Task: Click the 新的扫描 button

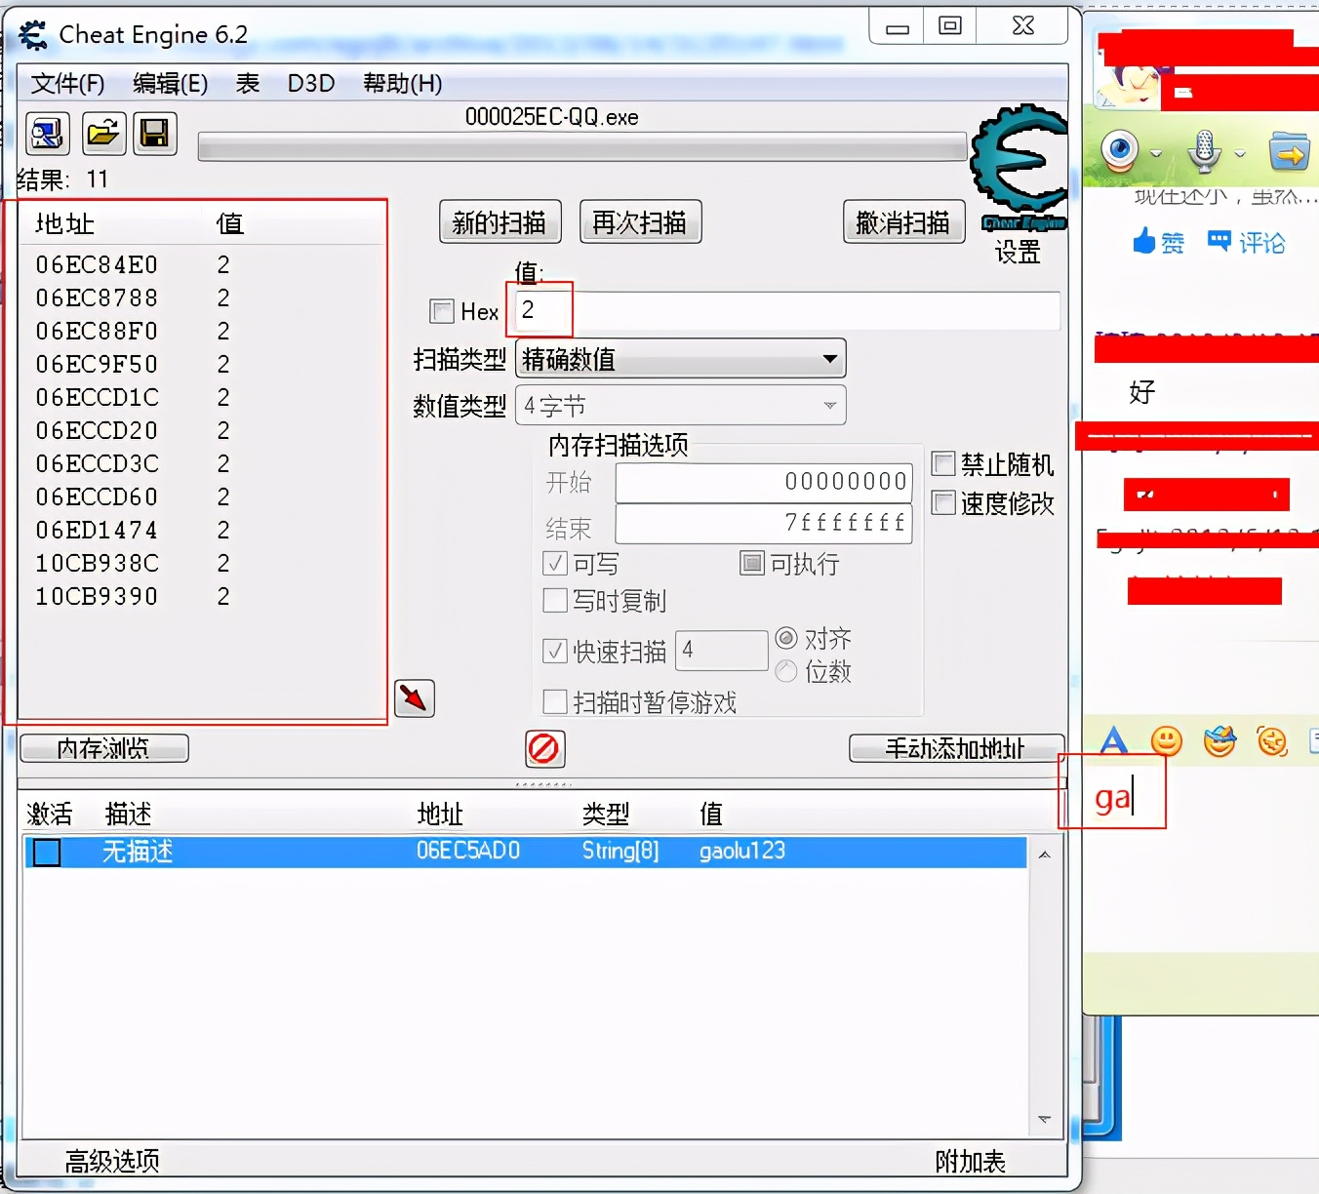Action: (x=500, y=222)
